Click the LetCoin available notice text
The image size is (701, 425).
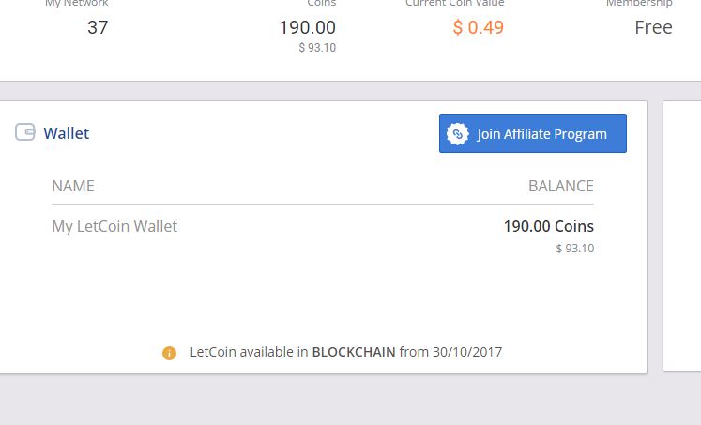[x=249, y=353]
